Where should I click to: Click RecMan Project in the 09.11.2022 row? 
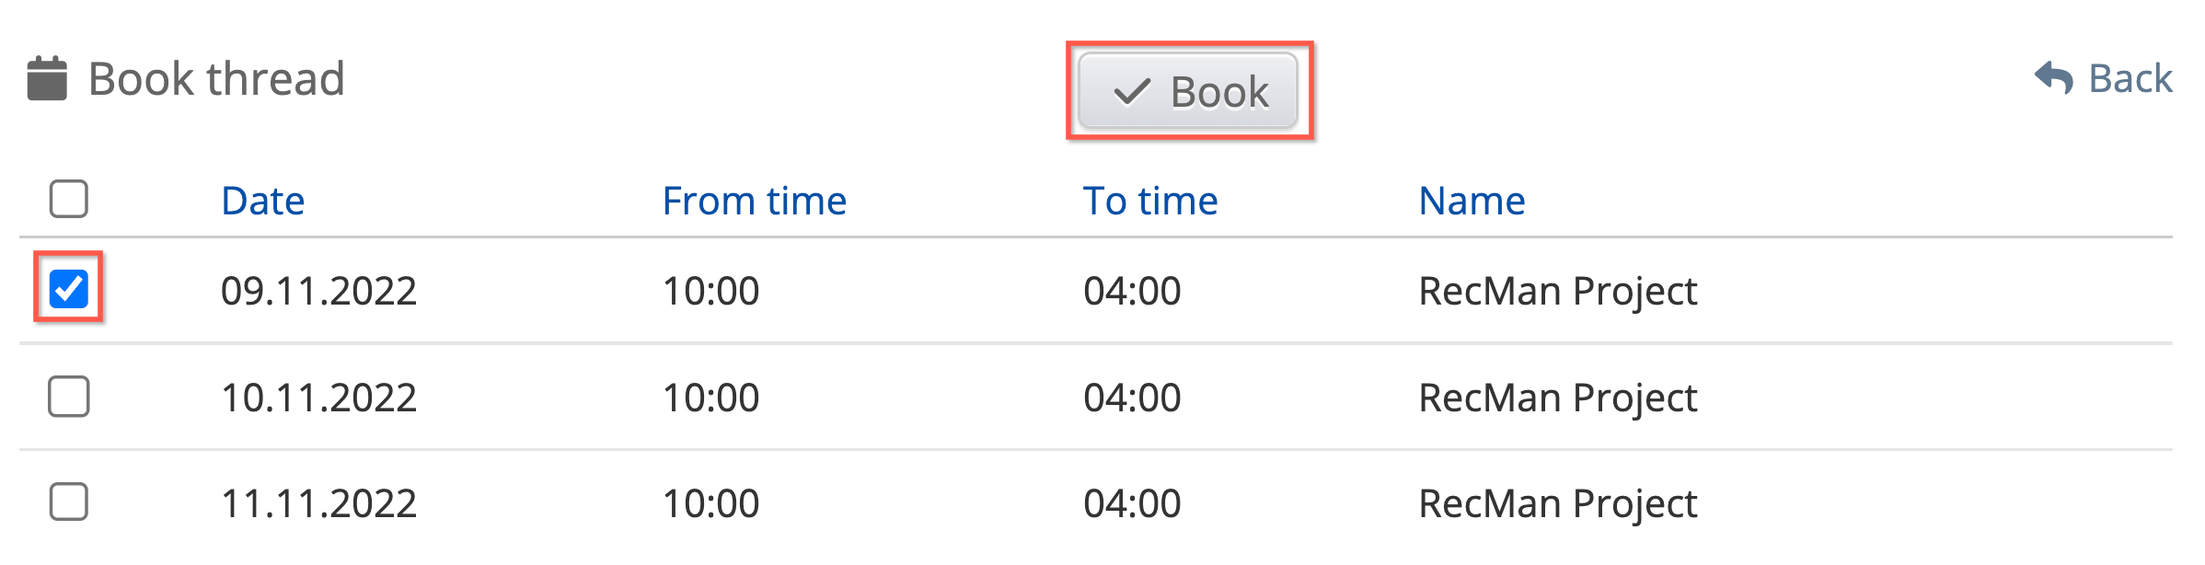click(x=1557, y=291)
